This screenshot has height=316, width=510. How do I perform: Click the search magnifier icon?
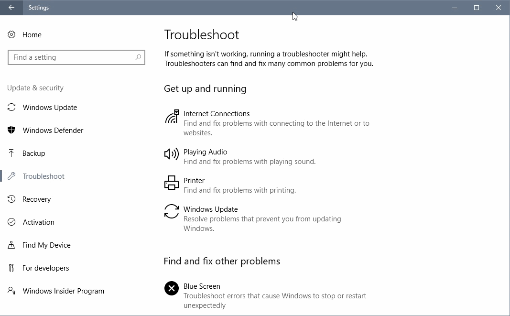pyautogui.click(x=138, y=57)
